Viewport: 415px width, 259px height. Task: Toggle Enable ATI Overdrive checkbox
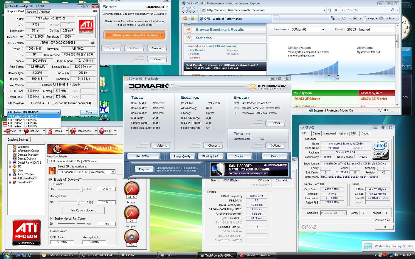(x=51, y=180)
